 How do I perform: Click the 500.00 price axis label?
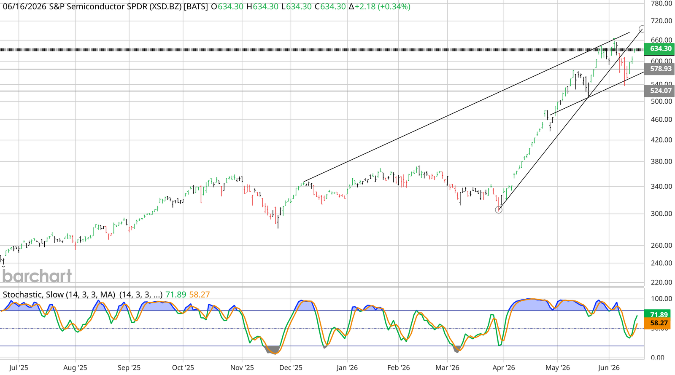661,102
